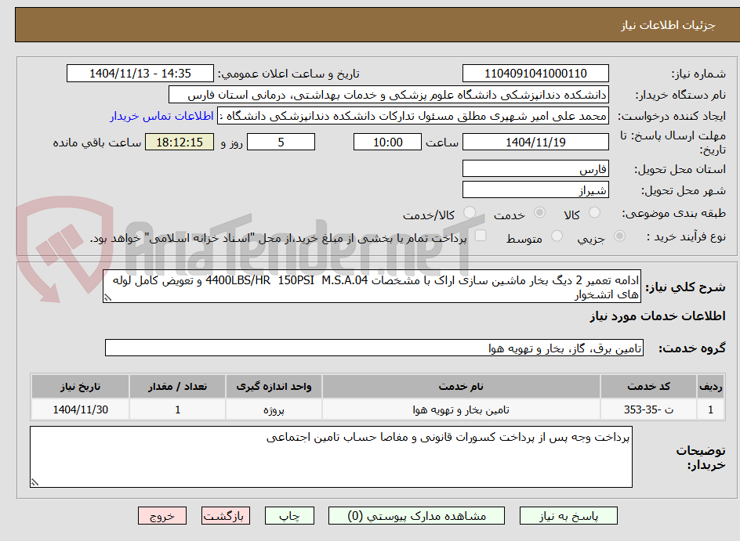
Task: Click the واحد اندازه گیری column header
Action: 274,387
